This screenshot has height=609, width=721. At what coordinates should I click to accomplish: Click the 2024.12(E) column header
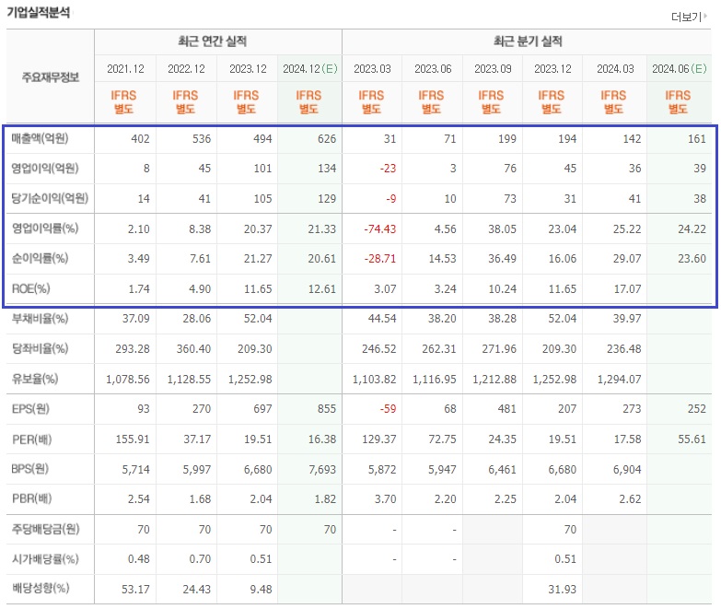click(310, 69)
